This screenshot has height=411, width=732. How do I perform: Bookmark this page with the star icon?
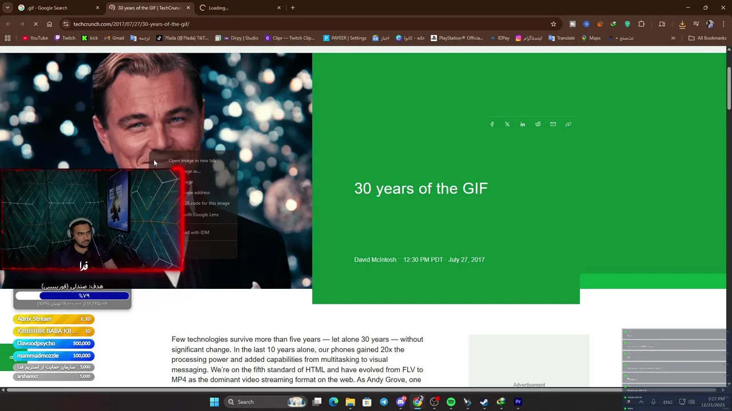click(553, 24)
